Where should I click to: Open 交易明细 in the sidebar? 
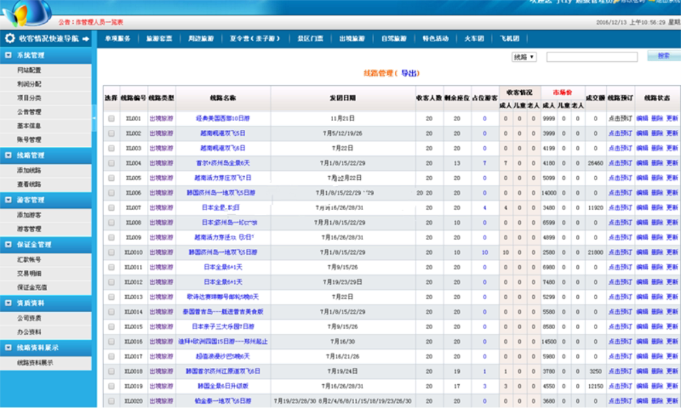29,273
